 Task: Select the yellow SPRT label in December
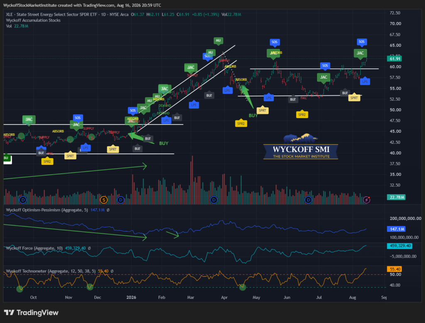pos(113,149)
